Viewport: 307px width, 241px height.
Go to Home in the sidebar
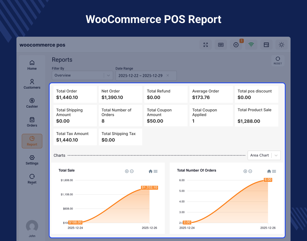[32, 65]
